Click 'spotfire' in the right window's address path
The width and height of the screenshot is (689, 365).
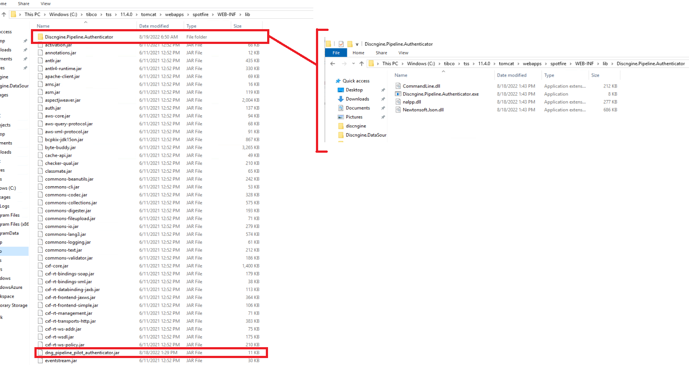tap(558, 64)
